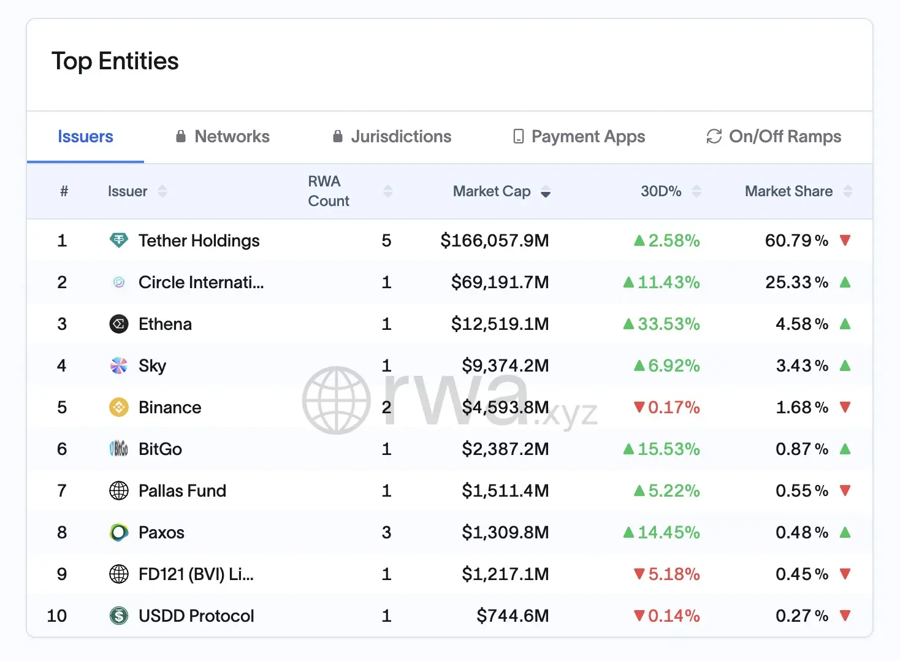Sort by 30D% using its sort arrows

(x=696, y=191)
